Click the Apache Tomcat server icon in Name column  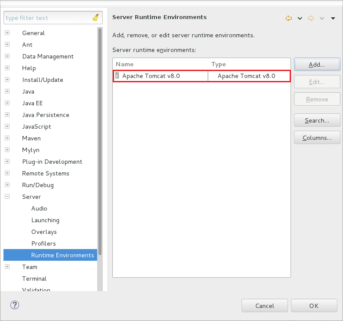pyautogui.click(x=117, y=75)
